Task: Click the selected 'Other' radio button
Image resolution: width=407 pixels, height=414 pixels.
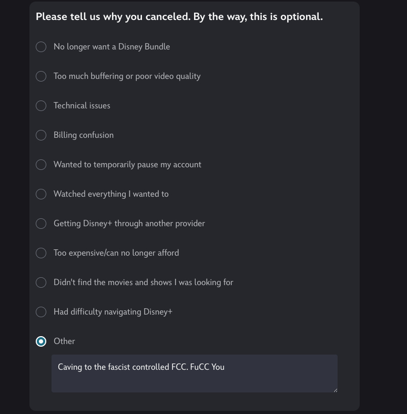Action: click(x=41, y=341)
